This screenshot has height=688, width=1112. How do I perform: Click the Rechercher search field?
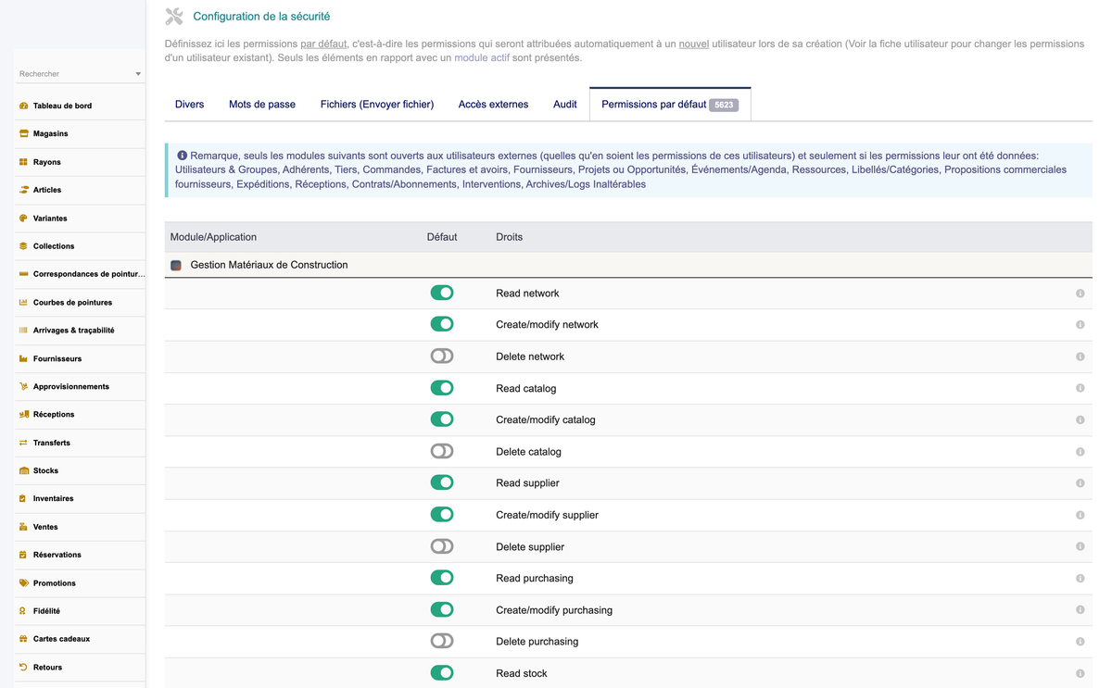coord(80,74)
